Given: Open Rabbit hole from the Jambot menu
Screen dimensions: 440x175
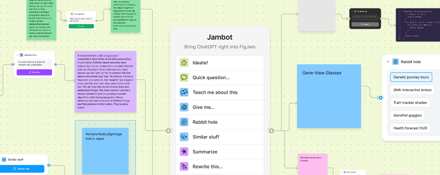Looking at the screenshot, I should (220, 122).
